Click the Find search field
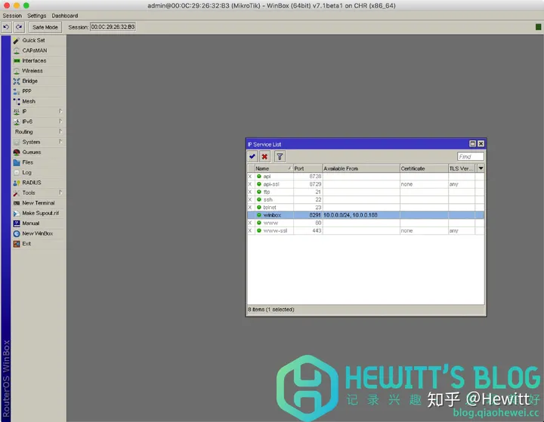The image size is (544, 422). pos(470,157)
